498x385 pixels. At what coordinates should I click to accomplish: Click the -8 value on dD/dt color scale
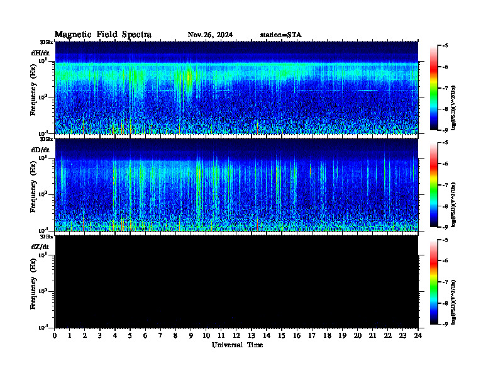click(445, 206)
